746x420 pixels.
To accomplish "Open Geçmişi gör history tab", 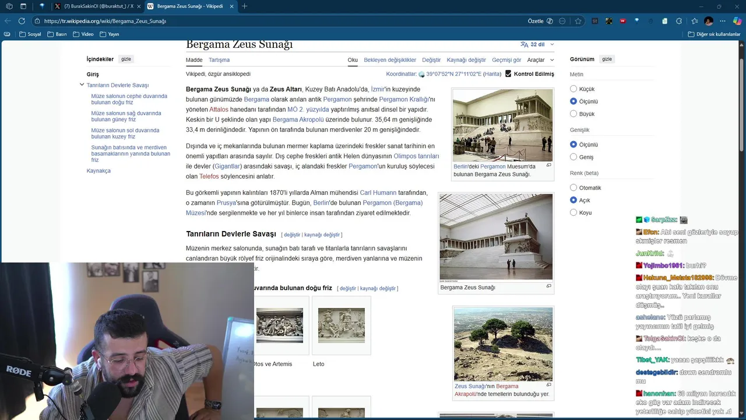I will click(x=506, y=60).
